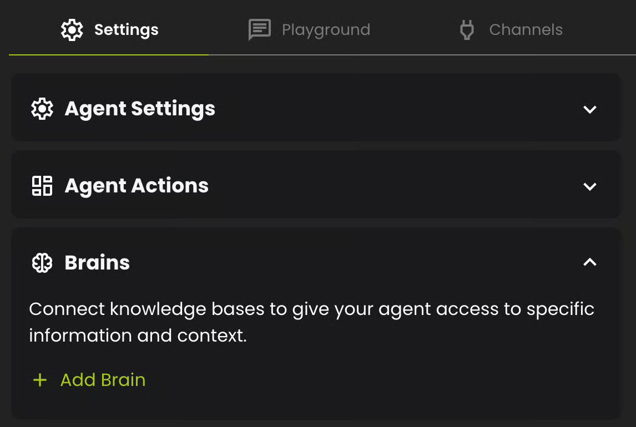Click the Brains heading text

click(x=97, y=262)
